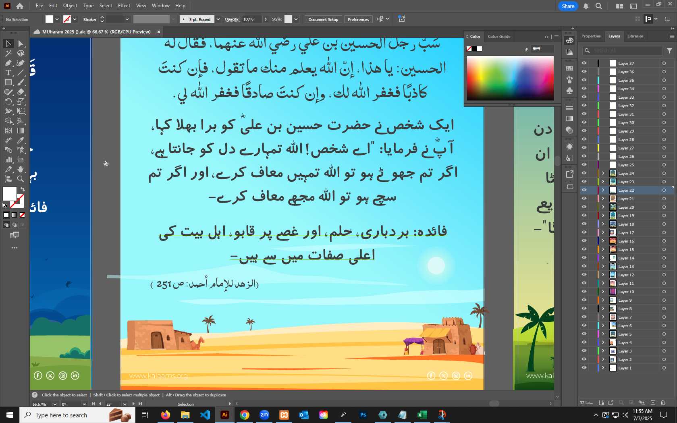The width and height of the screenshot is (677, 423).
Task: Select the Column Graph tool
Action: [8, 160]
